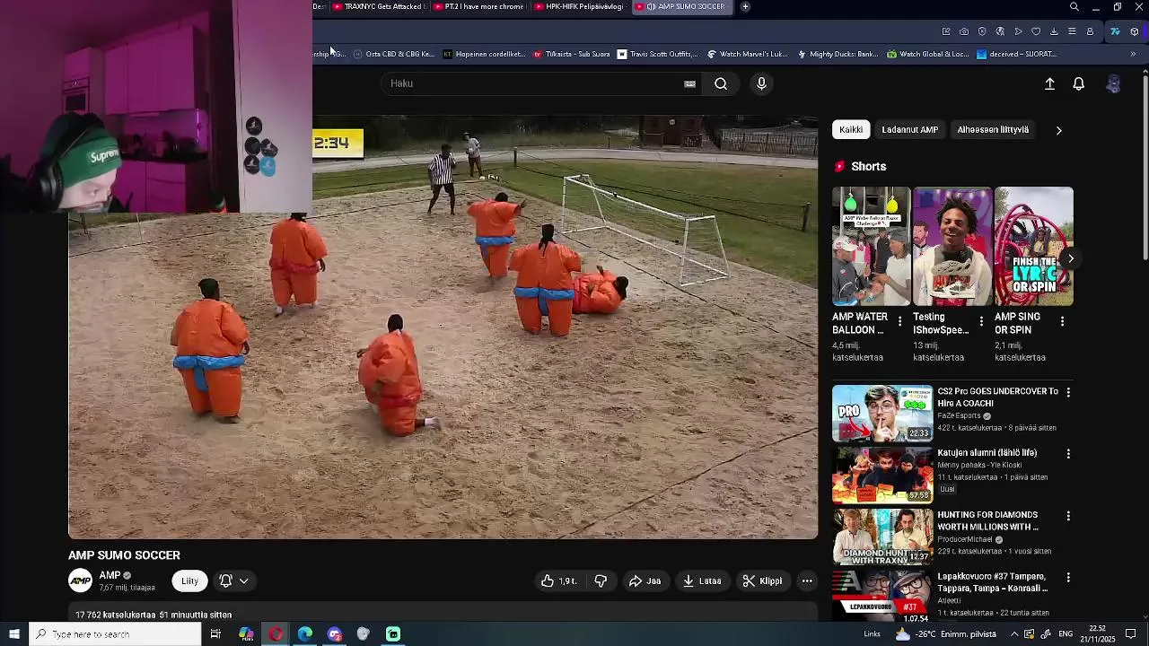Viewport: 1149px width, 646px height.
Task: Click the browser snapshot camera icon
Action: pyautogui.click(x=964, y=31)
